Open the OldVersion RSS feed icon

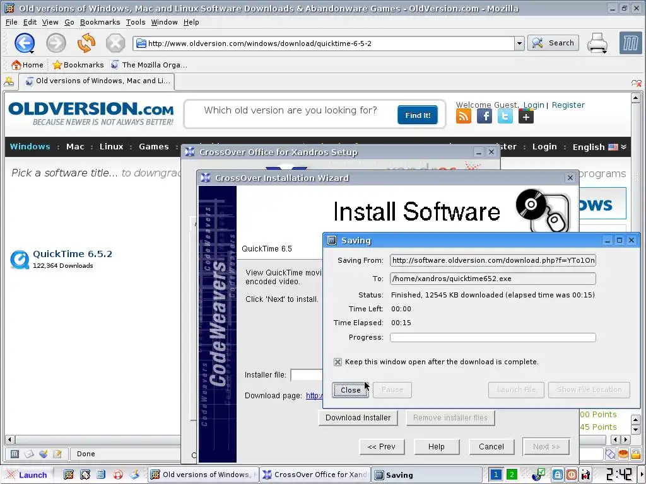click(464, 117)
